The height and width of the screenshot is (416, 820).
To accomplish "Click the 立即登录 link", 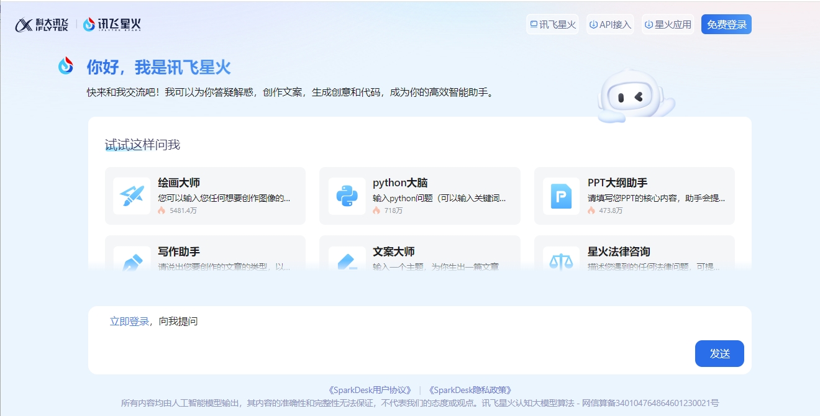I will pyautogui.click(x=129, y=322).
